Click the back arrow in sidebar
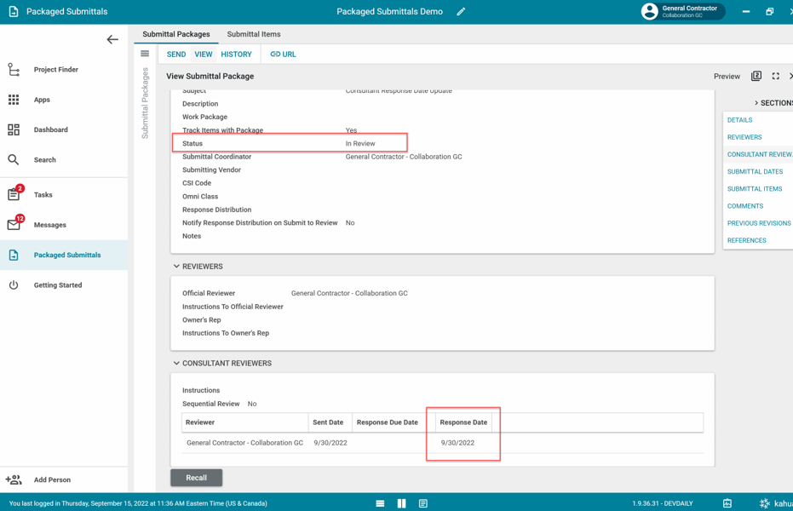 [112, 40]
